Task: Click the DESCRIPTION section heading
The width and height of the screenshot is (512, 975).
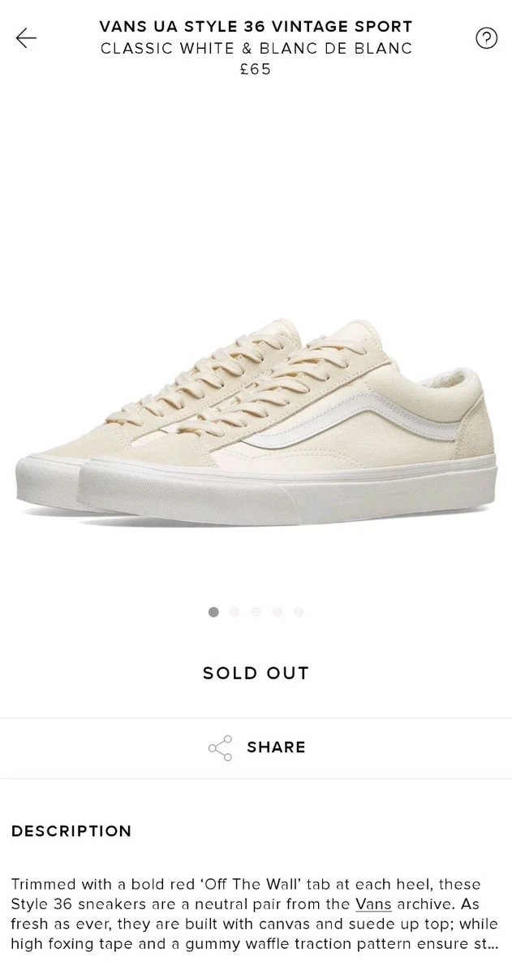Action: click(71, 831)
